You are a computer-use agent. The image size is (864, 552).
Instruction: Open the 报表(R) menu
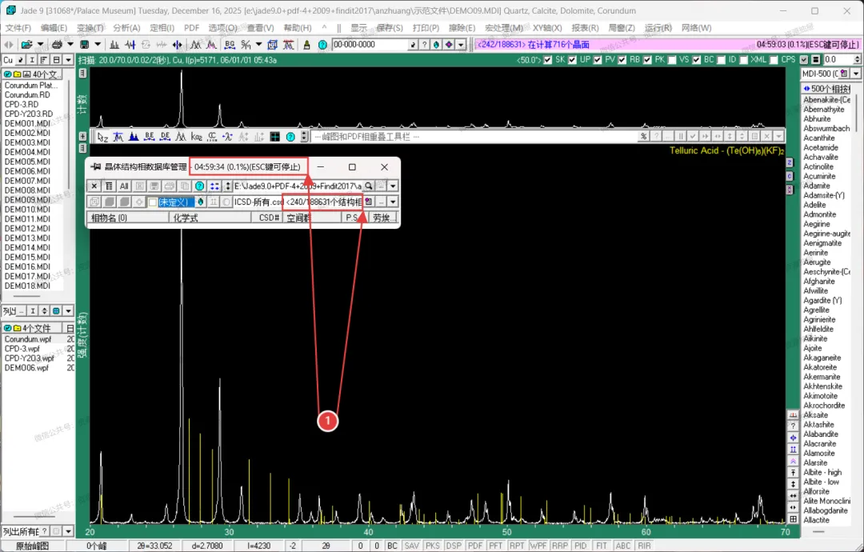[585, 27]
